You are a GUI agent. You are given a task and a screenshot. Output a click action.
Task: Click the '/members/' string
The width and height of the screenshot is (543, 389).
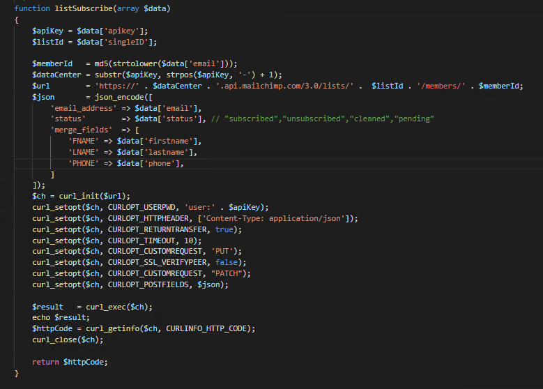point(441,86)
